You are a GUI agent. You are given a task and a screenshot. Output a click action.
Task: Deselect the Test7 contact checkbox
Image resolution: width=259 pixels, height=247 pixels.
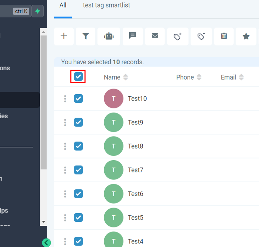click(78, 170)
